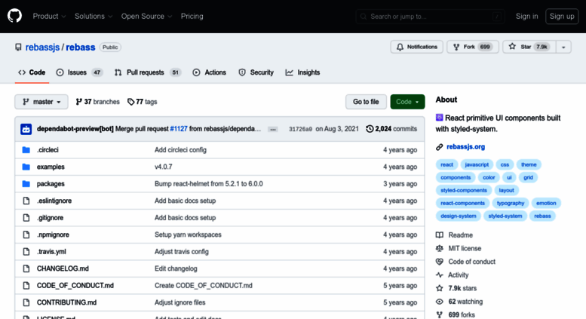Open the rebassjs owner link

coord(42,48)
